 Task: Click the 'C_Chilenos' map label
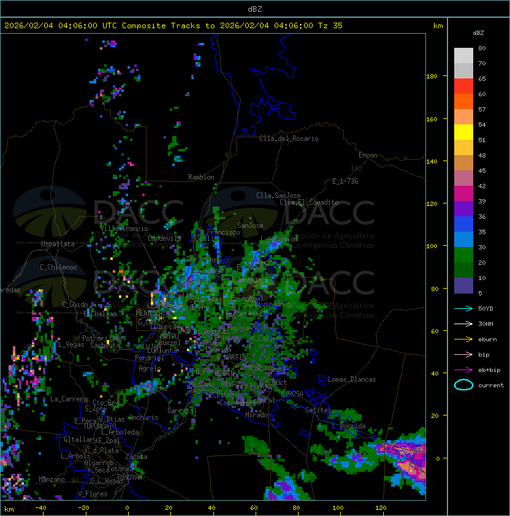[58, 267]
